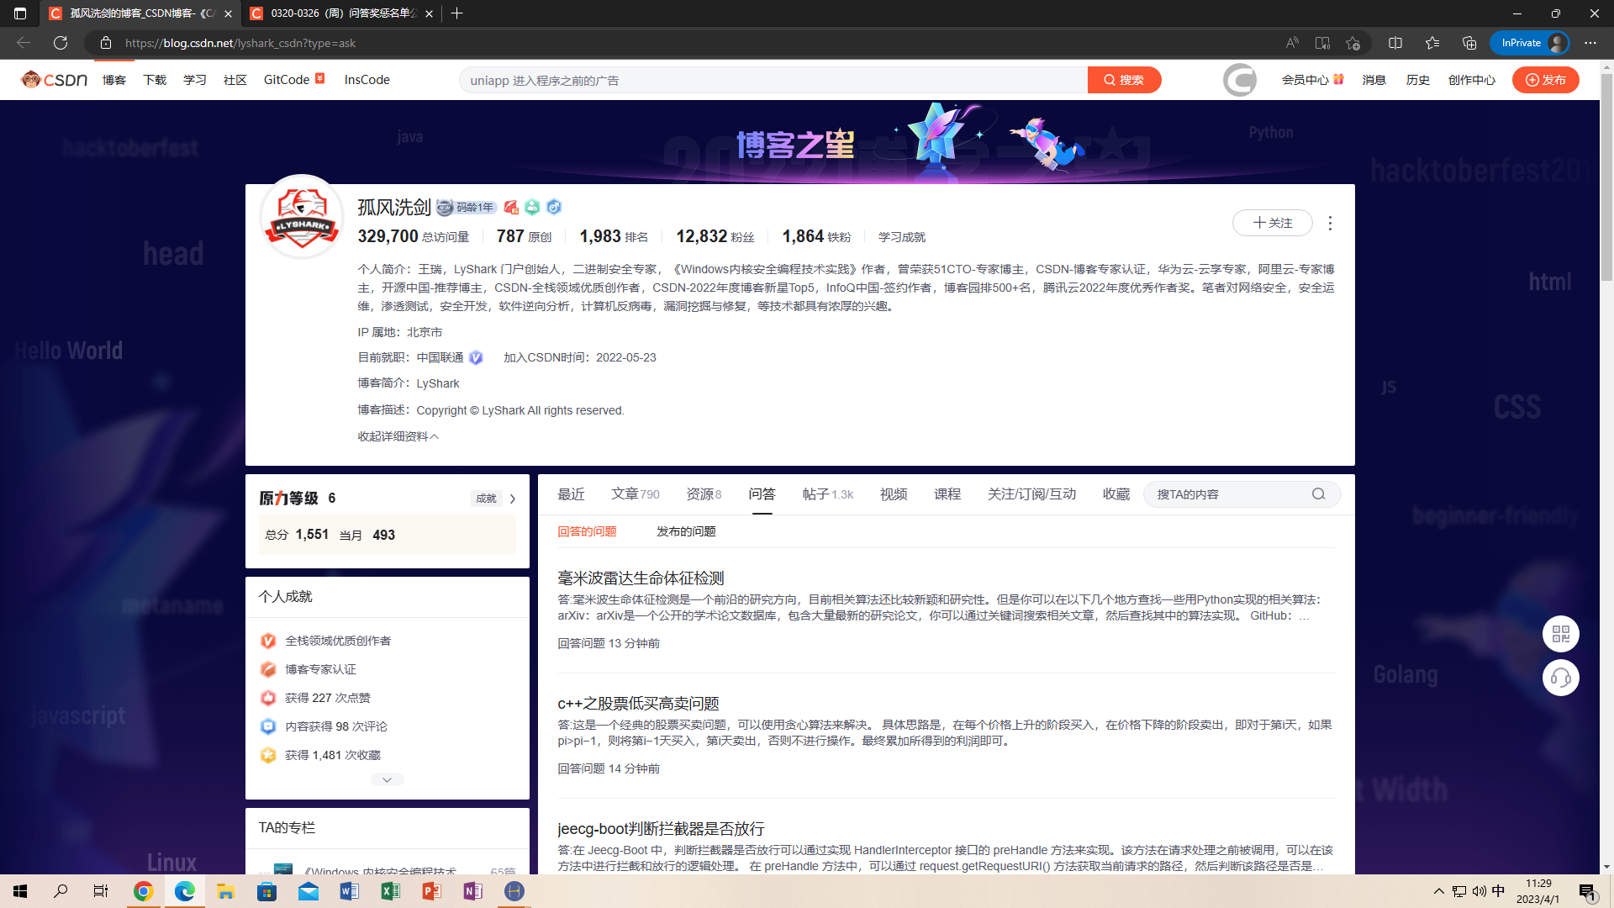Collapse details via 收起详细资料
Screen dimensions: 1614x908
(398, 436)
